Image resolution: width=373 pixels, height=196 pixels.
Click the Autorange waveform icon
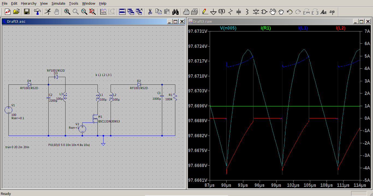click(103, 11)
